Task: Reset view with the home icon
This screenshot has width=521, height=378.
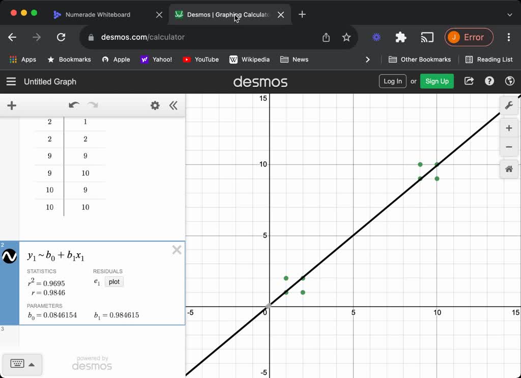Action: pyautogui.click(x=509, y=169)
